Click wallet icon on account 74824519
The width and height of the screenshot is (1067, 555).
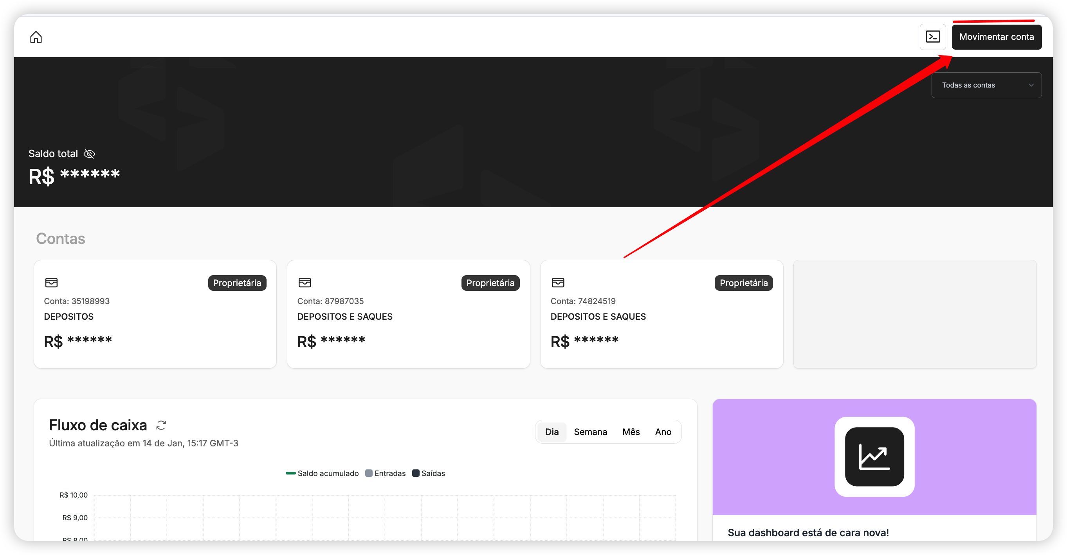558,283
